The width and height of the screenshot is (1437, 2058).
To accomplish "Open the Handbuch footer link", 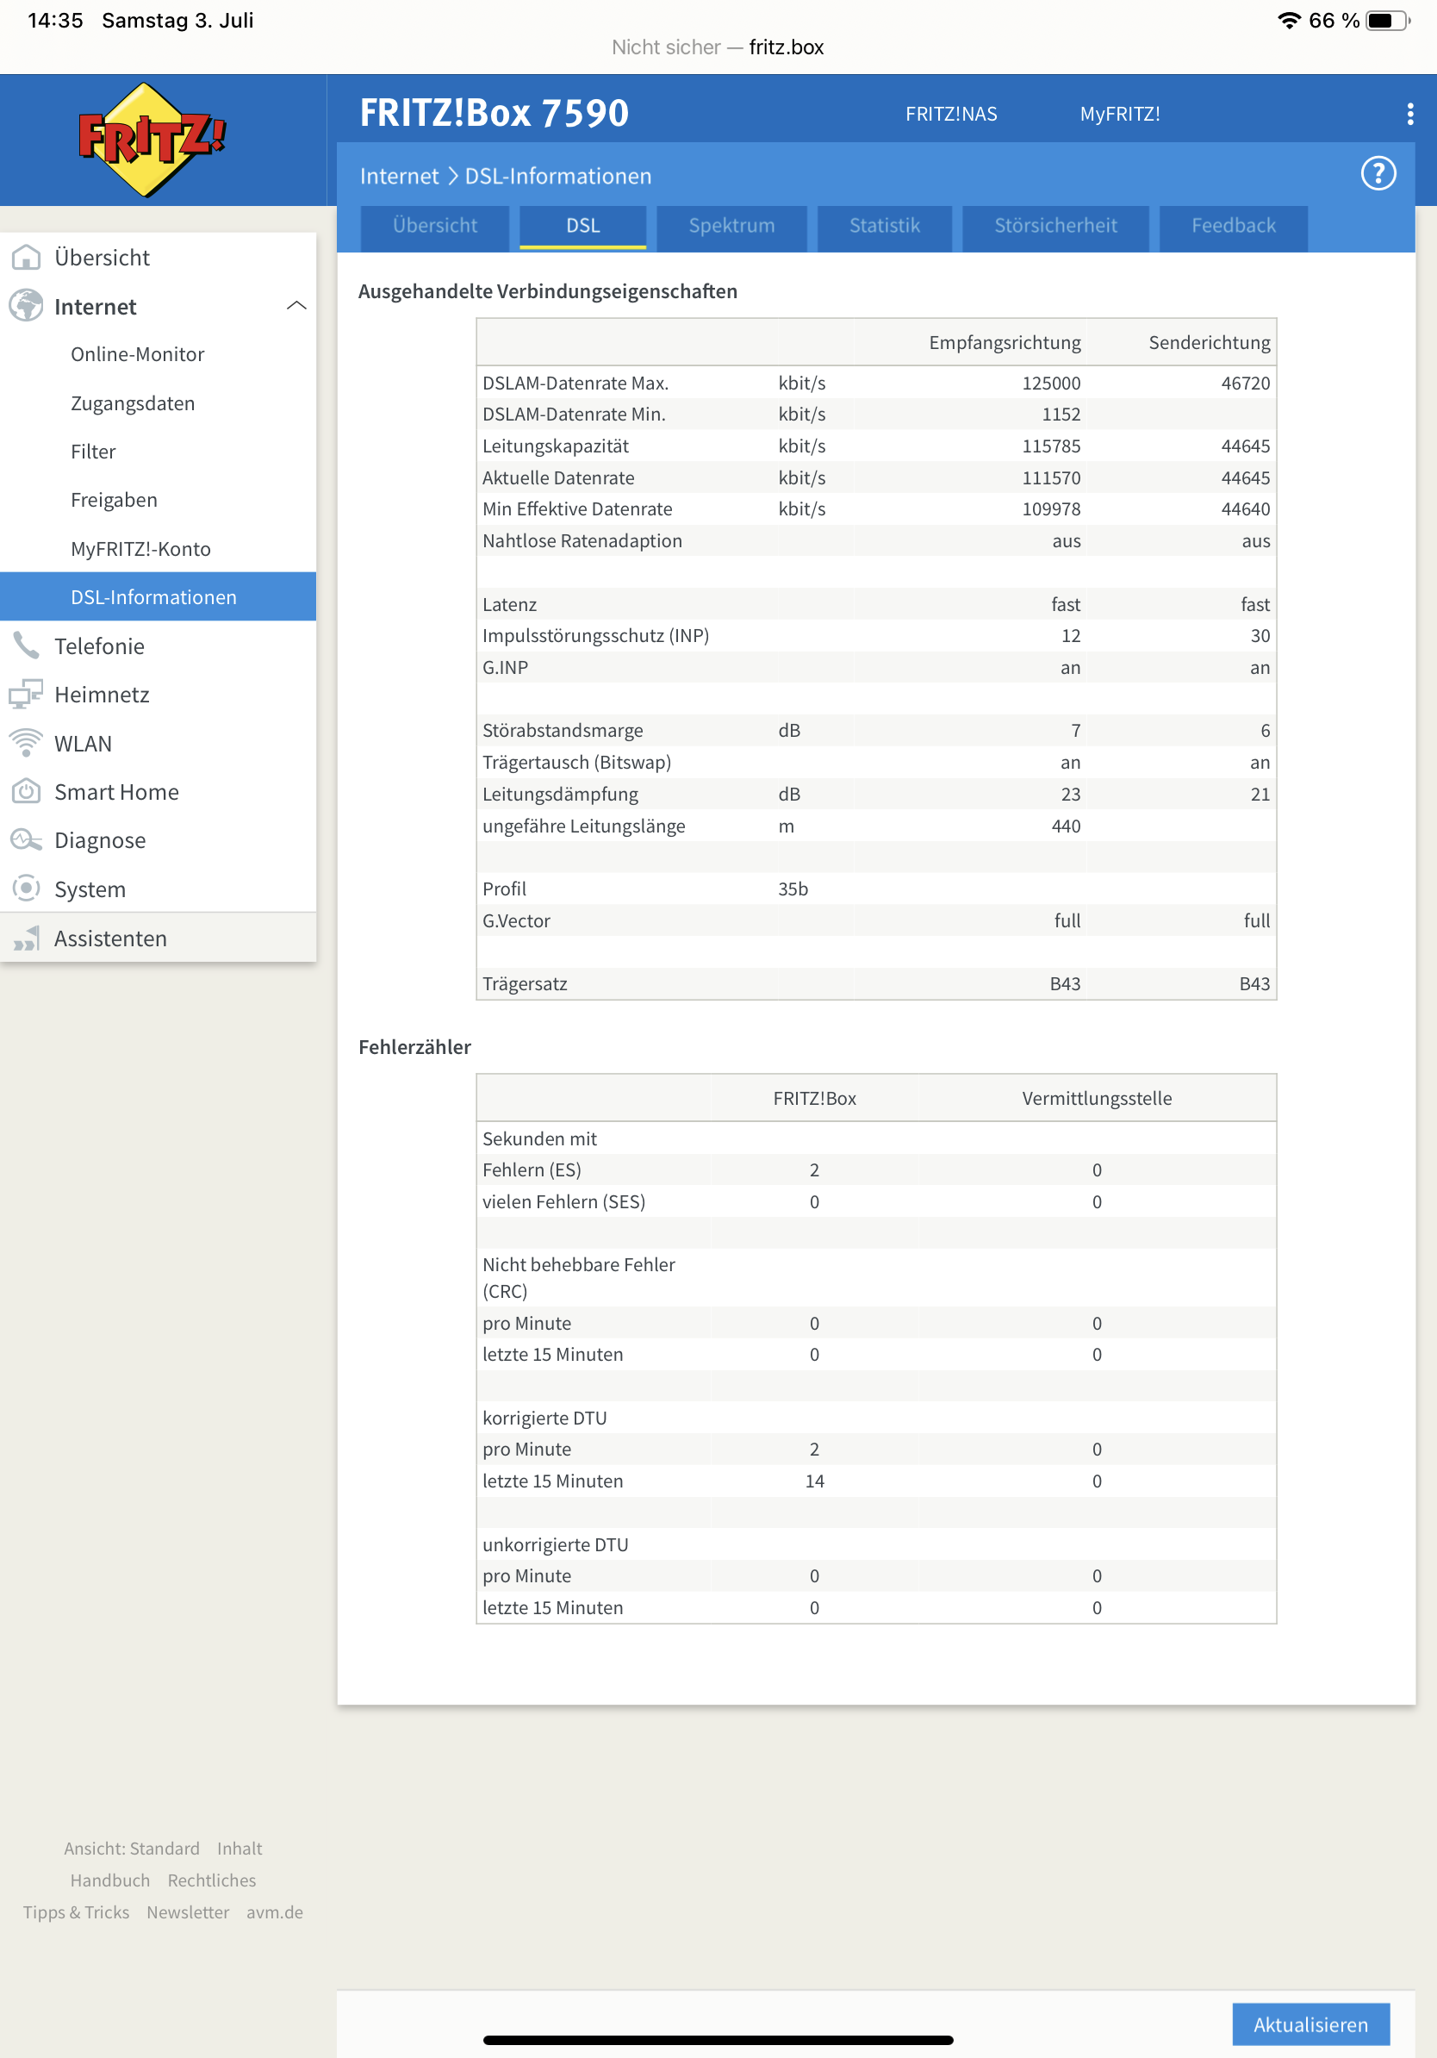I will point(110,1880).
